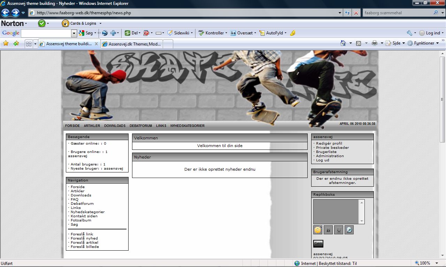
Task: Click the page vertical scrollbar thumb
Action: 443,99
